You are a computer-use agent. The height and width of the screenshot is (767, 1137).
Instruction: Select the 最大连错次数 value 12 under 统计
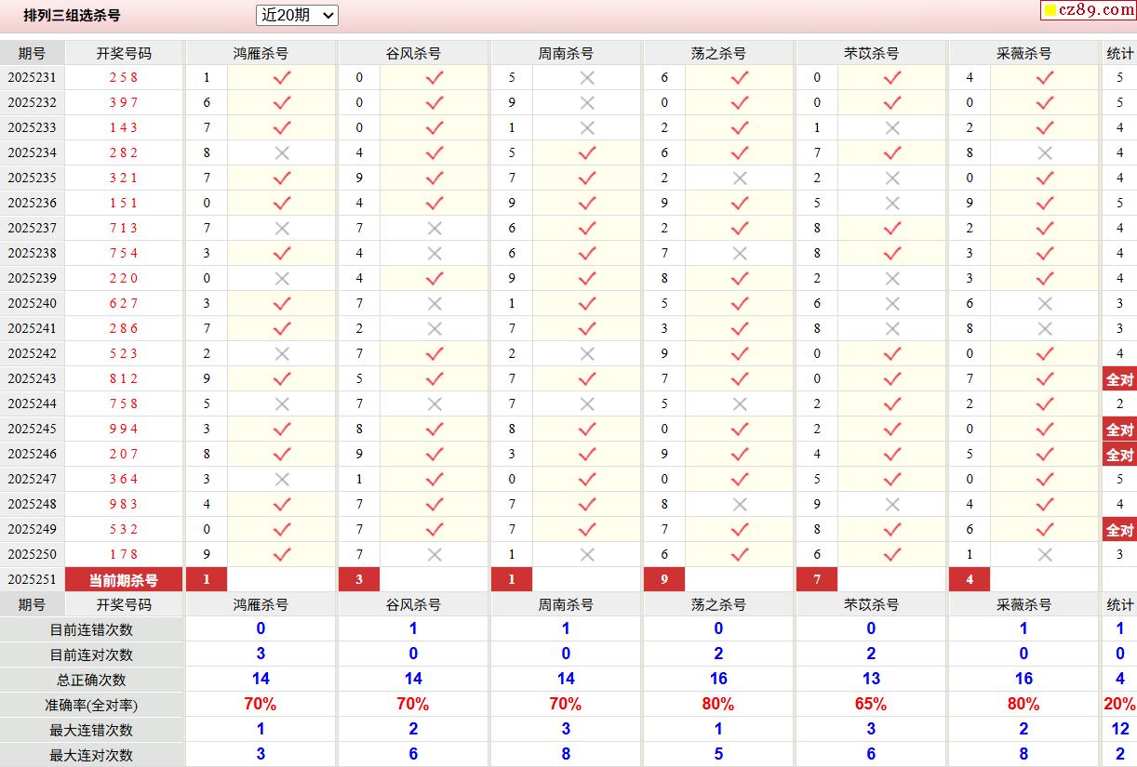[1119, 729]
